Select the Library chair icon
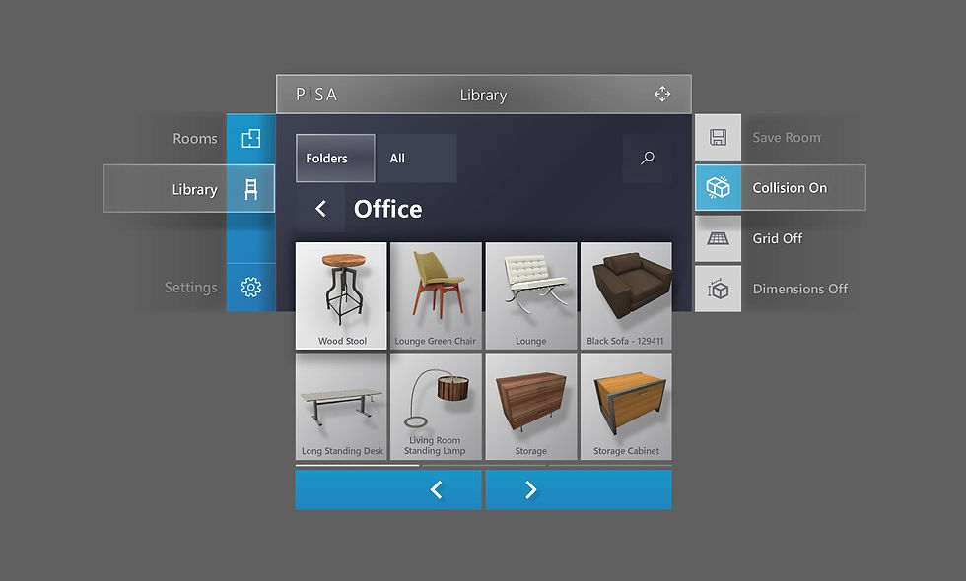 [250, 189]
